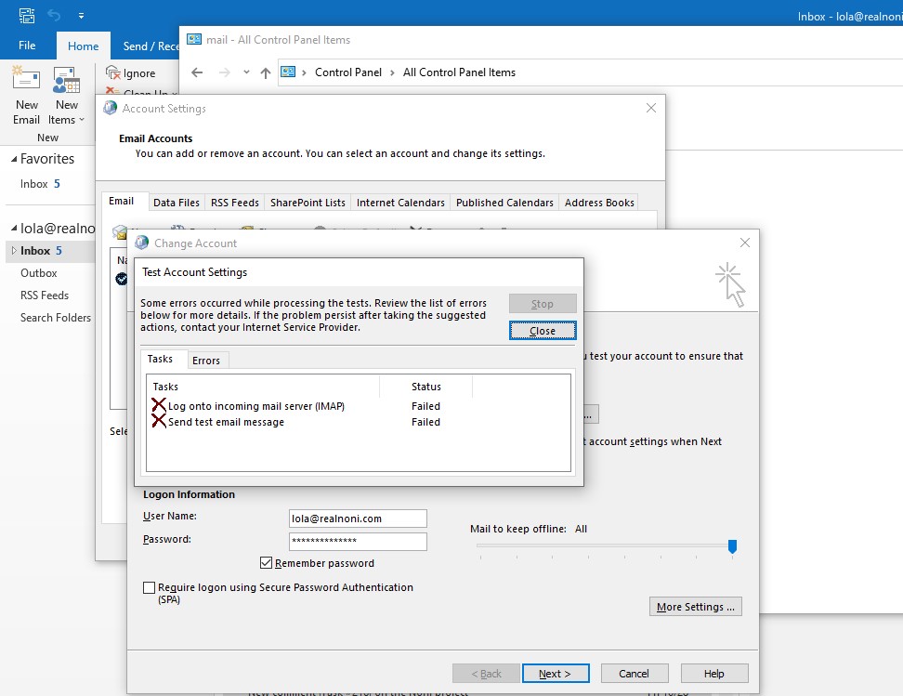Click the Stop button
The width and height of the screenshot is (903, 696).
click(x=543, y=304)
